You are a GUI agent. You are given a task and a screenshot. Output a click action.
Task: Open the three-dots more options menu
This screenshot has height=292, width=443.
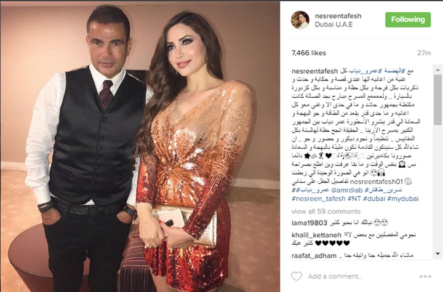tap(425, 277)
